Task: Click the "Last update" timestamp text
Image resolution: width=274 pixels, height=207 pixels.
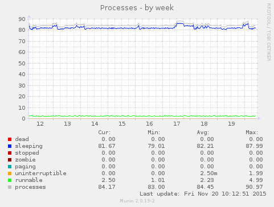Action: [203, 194]
